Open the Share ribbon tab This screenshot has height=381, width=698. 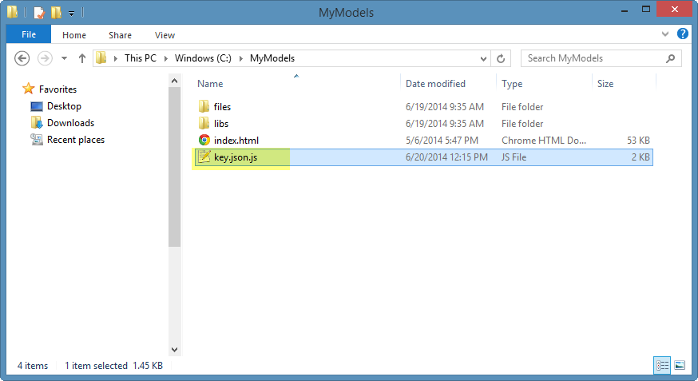pos(120,34)
